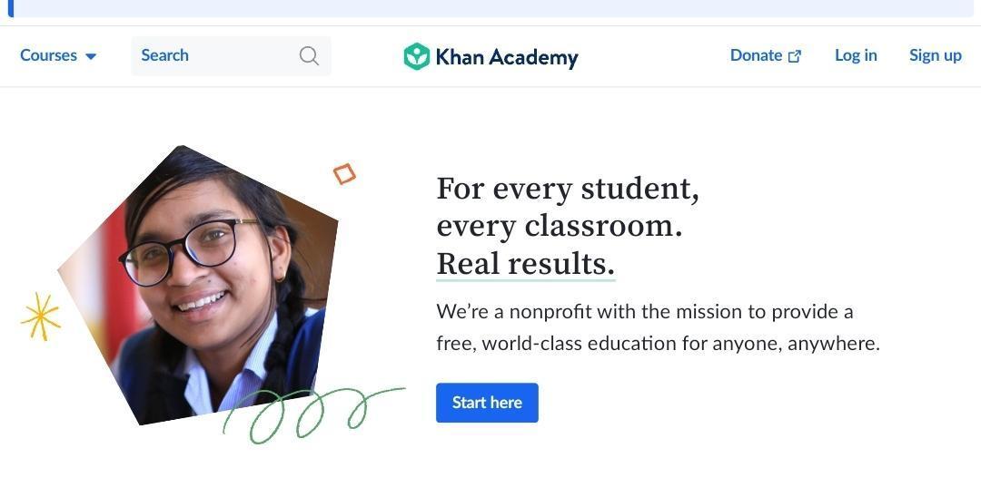Image resolution: width=981 pixels, height=487 pixels.
Task: Click the external-link icon beside Donate
Action: [795, 56]
